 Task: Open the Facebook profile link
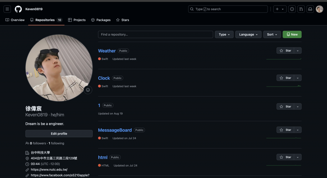[60, 175]
